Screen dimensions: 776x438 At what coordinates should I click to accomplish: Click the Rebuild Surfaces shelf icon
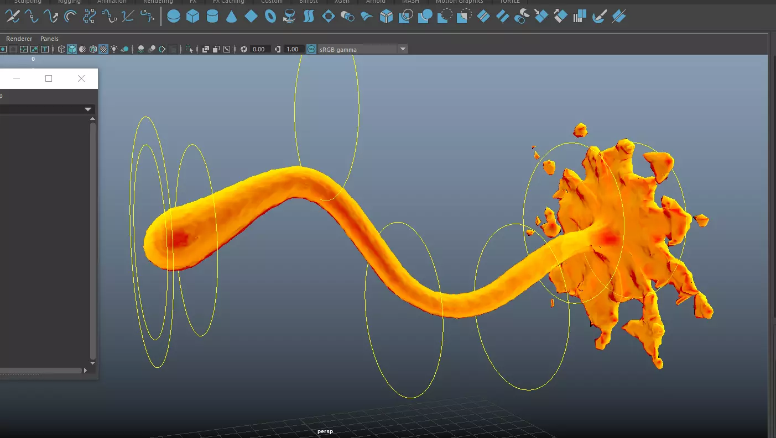pyautogui.click(x=580, y=17)
